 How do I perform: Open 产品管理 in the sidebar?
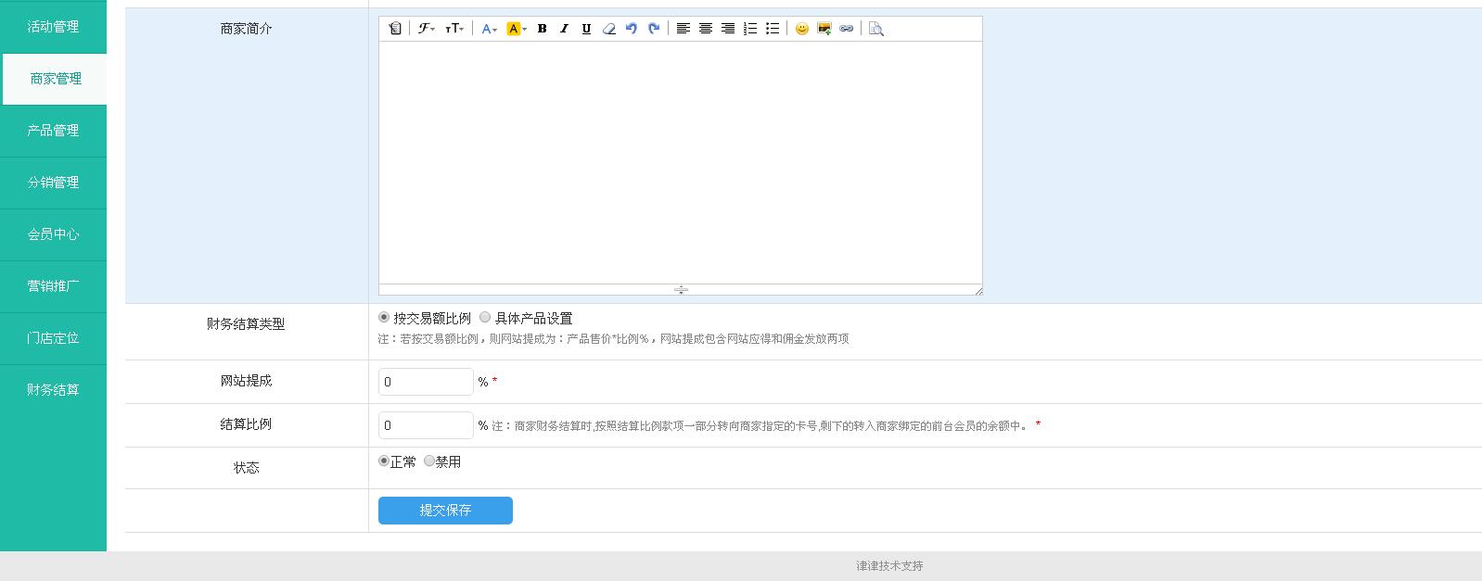[x=53, y=131]
